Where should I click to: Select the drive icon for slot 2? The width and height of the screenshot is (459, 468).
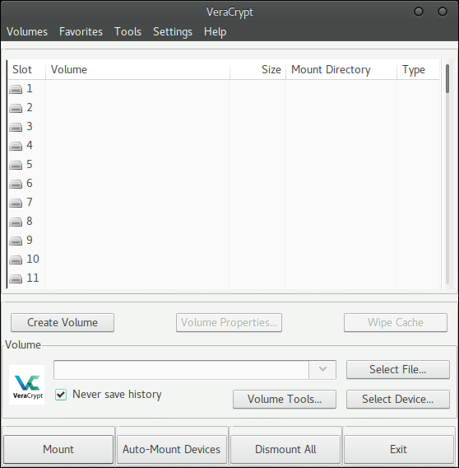click(16, 108)
